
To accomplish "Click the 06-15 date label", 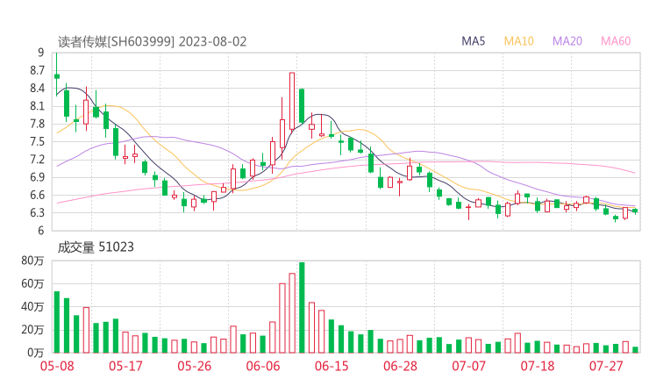I will point(332,366).
